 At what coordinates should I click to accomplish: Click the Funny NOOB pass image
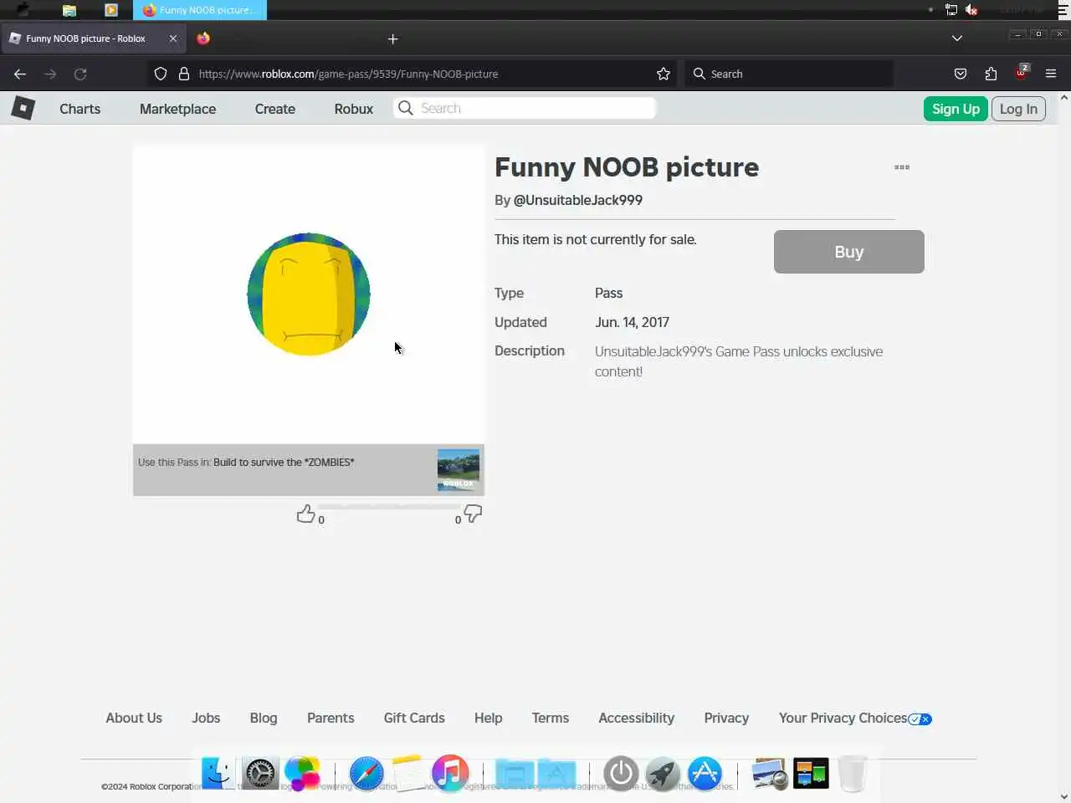[x=309, y=294]
